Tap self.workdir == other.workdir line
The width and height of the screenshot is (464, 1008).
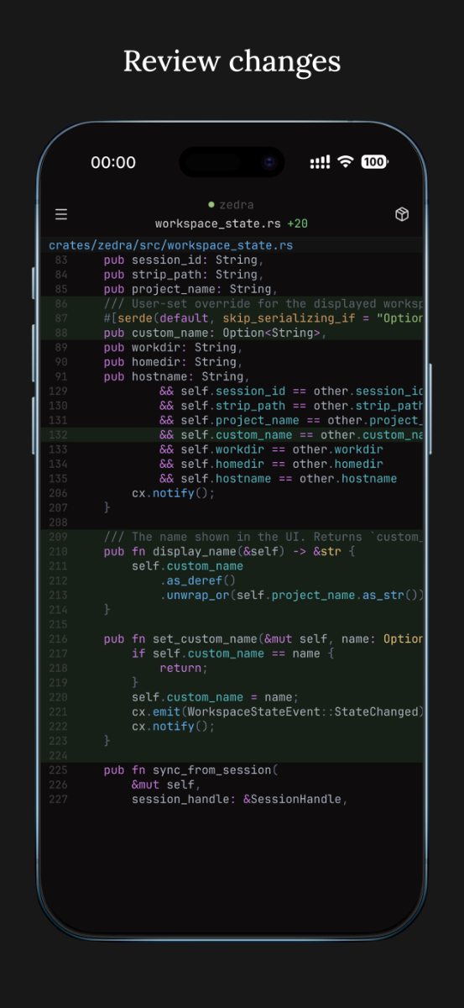271,449
